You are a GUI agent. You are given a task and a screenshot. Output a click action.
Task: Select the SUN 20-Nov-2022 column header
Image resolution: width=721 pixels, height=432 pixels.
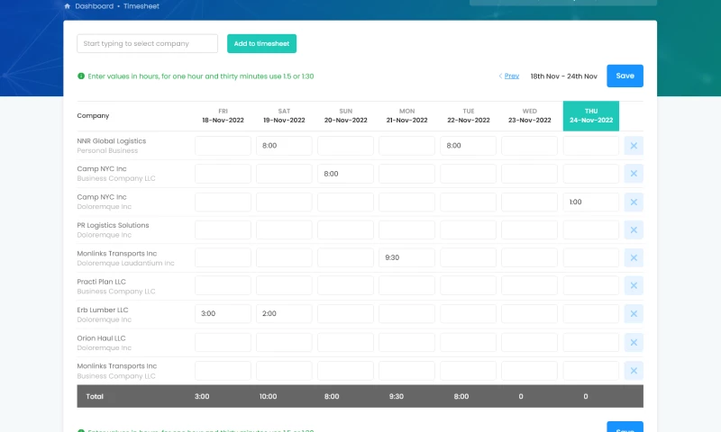346,116
